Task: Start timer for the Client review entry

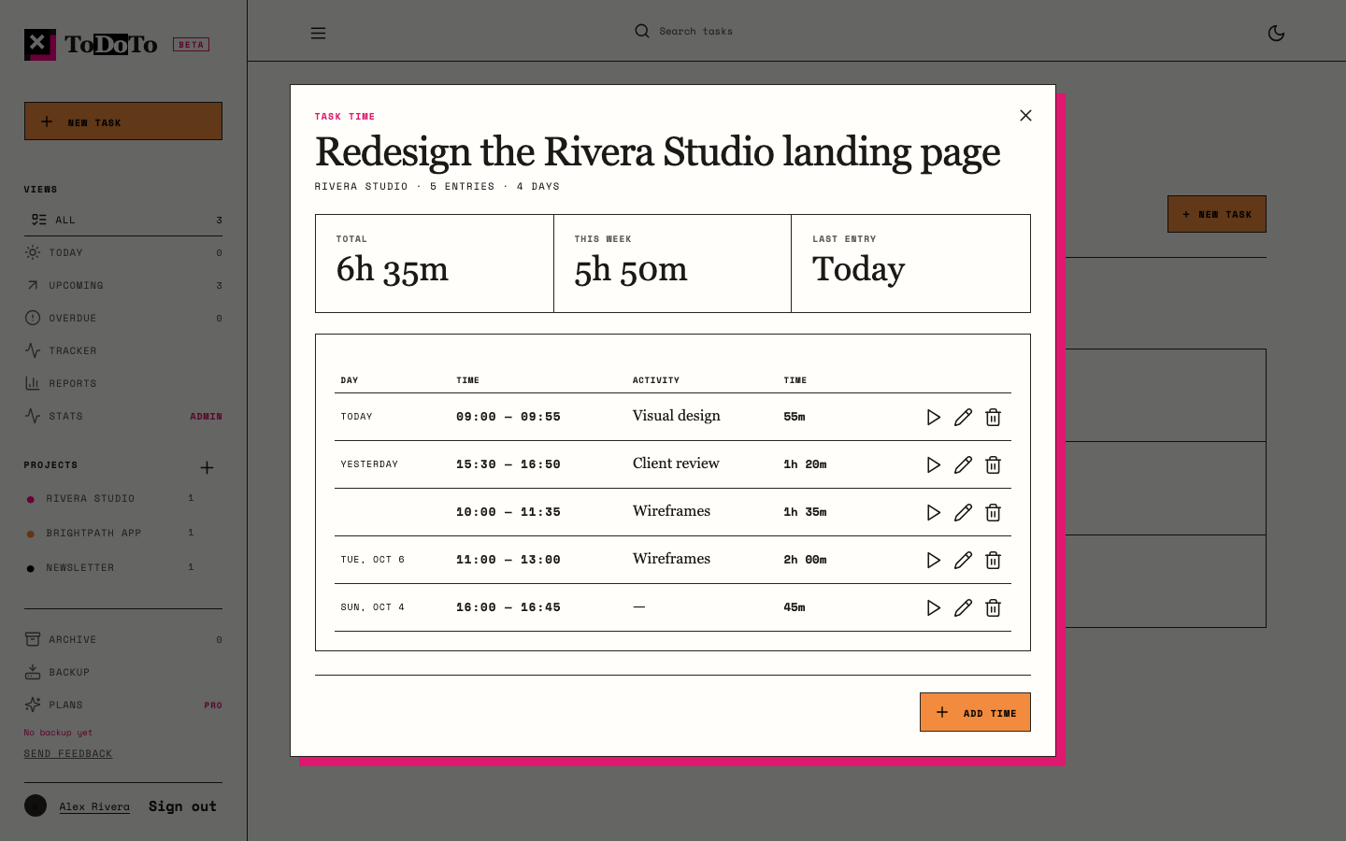Action: (933, 465)
